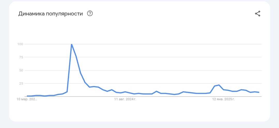Click the share icon in the card

258,14
